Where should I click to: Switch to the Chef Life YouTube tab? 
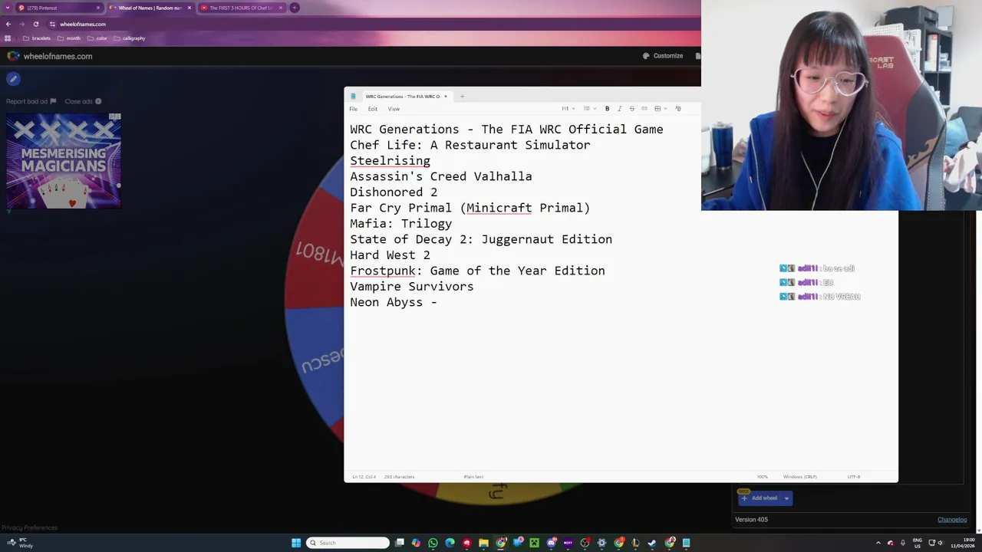(242, 8)
